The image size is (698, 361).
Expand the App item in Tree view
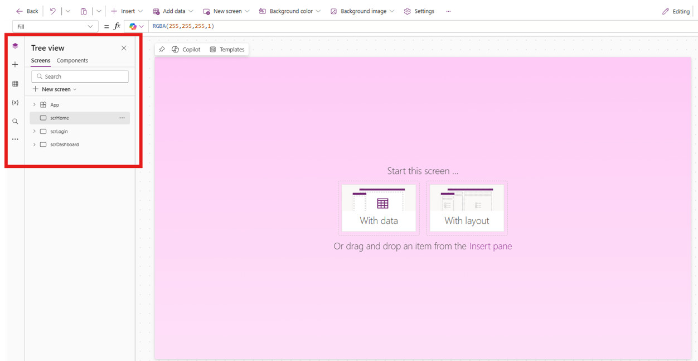coord(34,104)
